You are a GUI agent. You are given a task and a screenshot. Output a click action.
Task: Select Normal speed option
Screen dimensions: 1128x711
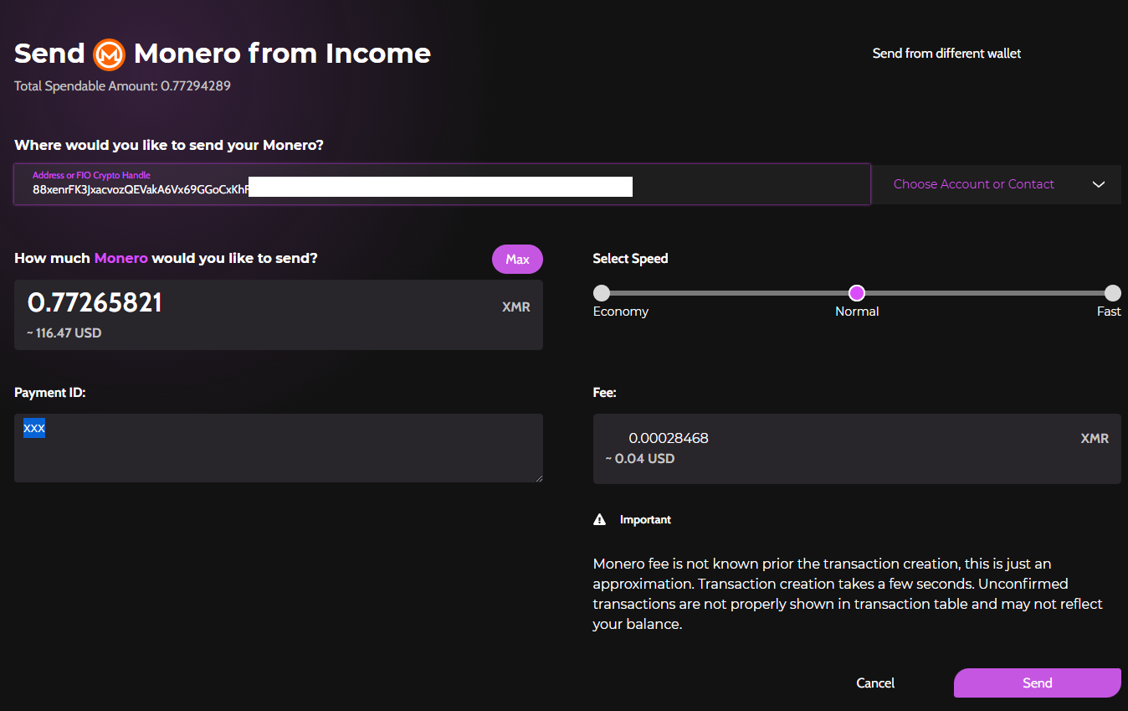tap(857, 293)
